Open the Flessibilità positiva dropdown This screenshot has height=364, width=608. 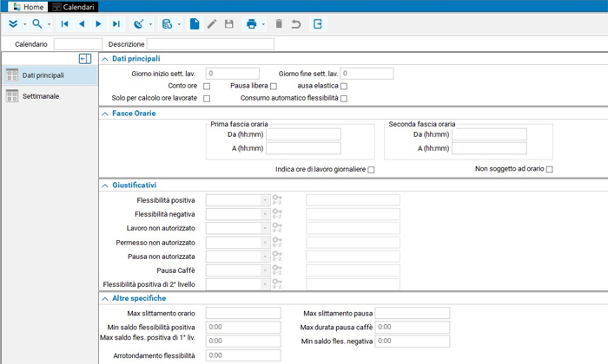point(265,200)
